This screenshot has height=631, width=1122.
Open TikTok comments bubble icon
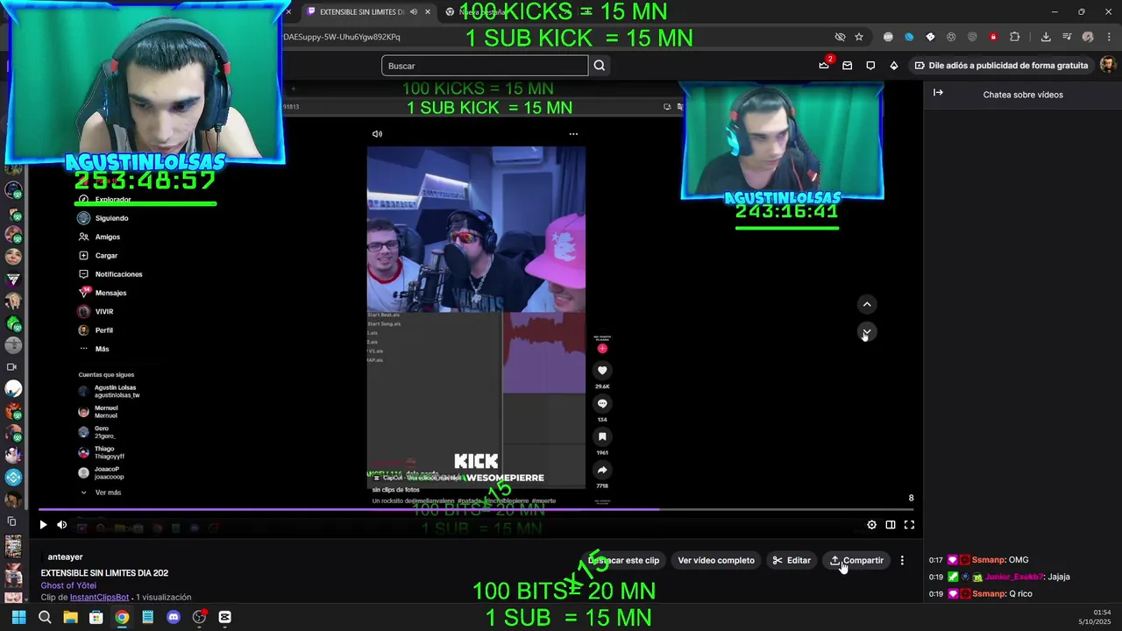[602, 403]
